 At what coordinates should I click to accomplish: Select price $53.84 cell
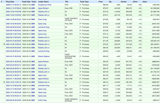point(105,96)
